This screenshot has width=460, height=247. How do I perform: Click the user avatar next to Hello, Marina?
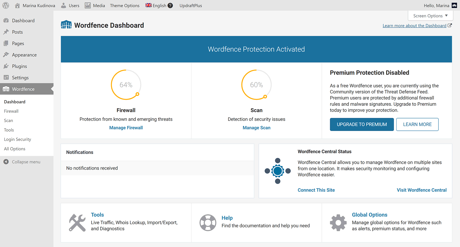click(454, 5)
